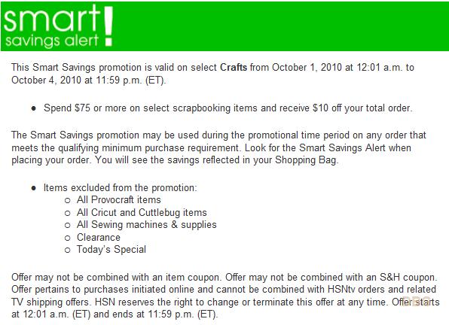Click the faded watermark near Offer starts
Screen dimensions: 449x325
coord(416,301)
